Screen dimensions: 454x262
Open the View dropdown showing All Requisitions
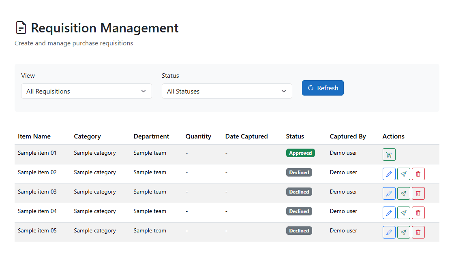tap(86, 91)
